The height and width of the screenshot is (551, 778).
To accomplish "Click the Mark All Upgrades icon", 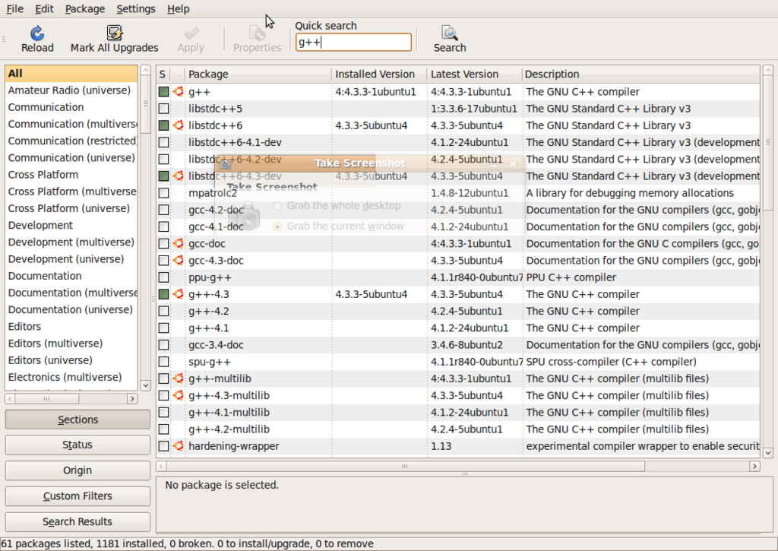I will (x=114, y=33).
